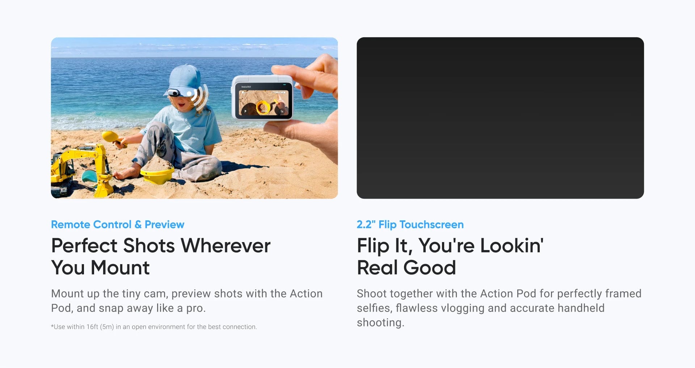Select the Perfect Shots Wherever You Mount heading
This screenshot has width=695, height=368.
[161, 256]
